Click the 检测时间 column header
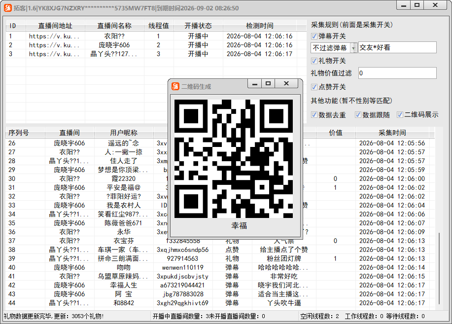The width and height of the screenshot is (452, 324). click(260, 26)
